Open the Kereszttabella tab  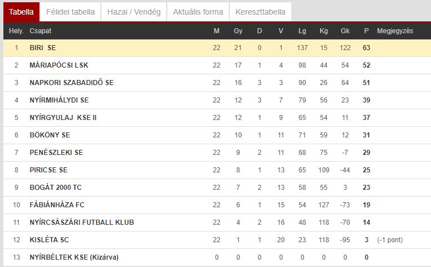260,12
